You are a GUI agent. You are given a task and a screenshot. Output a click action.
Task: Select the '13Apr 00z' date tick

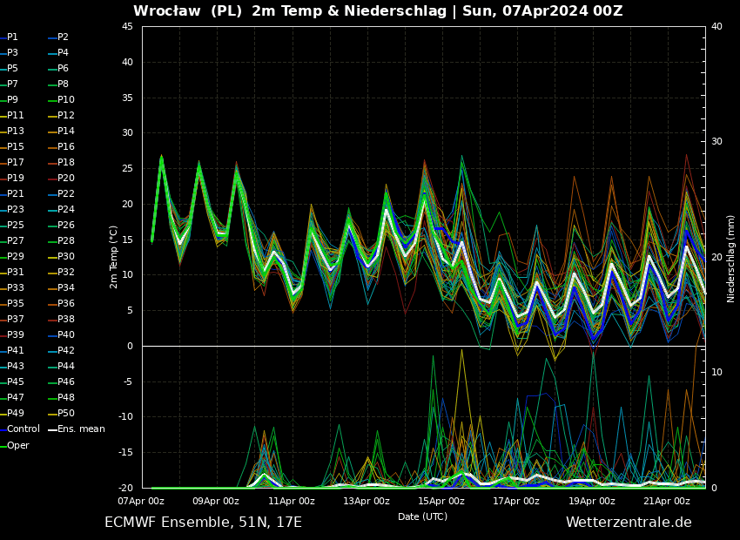click(367, 501)
